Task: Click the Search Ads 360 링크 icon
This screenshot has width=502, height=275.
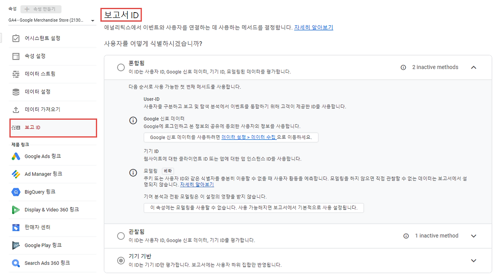Action: 16,263
